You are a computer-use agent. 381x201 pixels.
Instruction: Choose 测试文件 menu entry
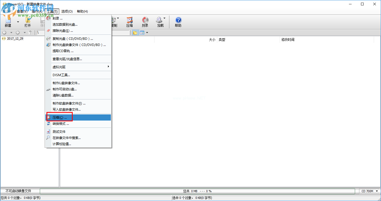pos(78,132)
